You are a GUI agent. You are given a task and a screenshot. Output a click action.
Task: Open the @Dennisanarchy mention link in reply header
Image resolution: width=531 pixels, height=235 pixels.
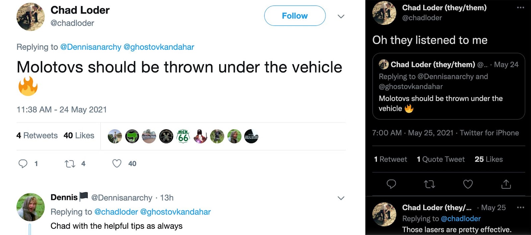tap(91, 47)
